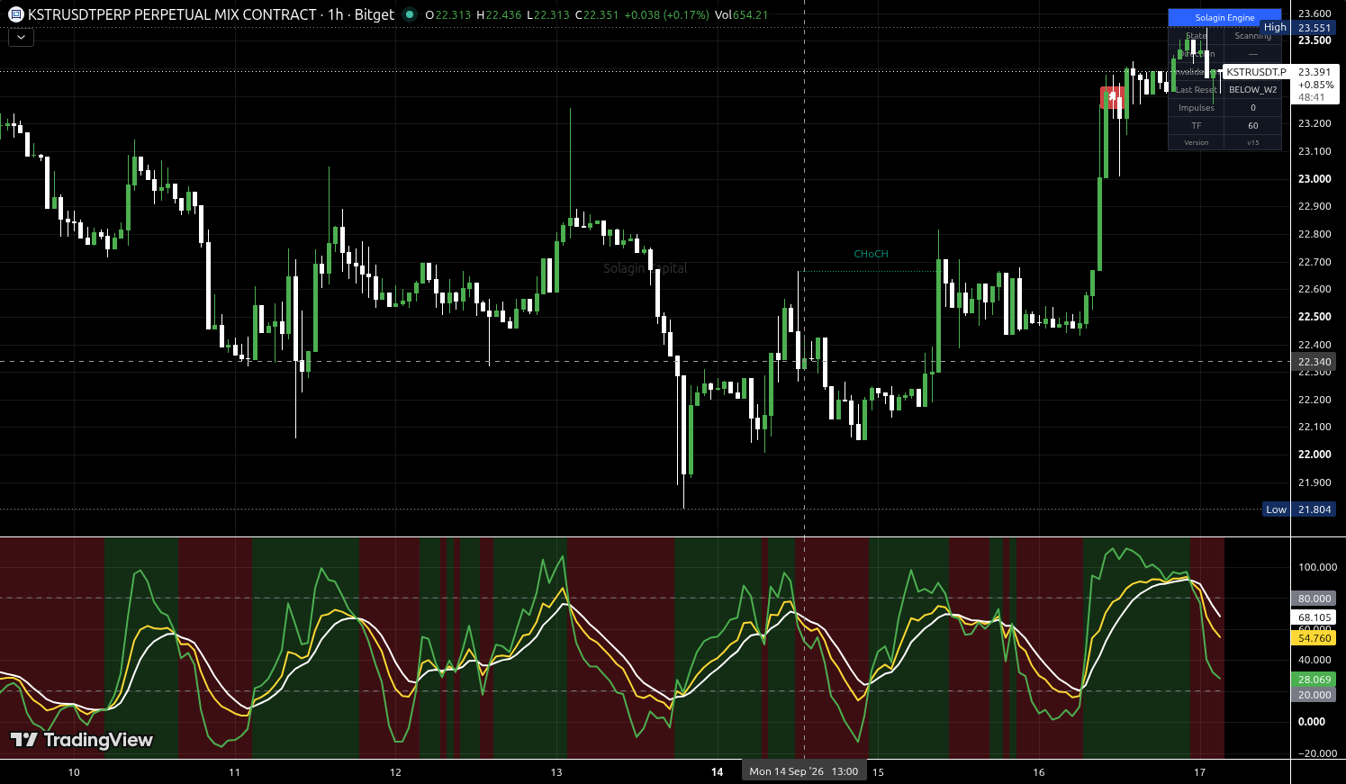Image resolution: width=1346 pixels, height=784 pixels.
Task: Click the date 16 on the time axis
Action: click(1039, 772)
